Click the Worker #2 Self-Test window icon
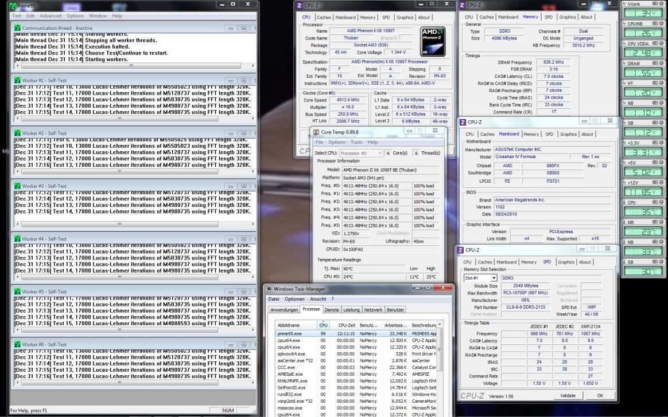Image resolution: width=668 pixels, height=417 pixels. coord(17,133)
